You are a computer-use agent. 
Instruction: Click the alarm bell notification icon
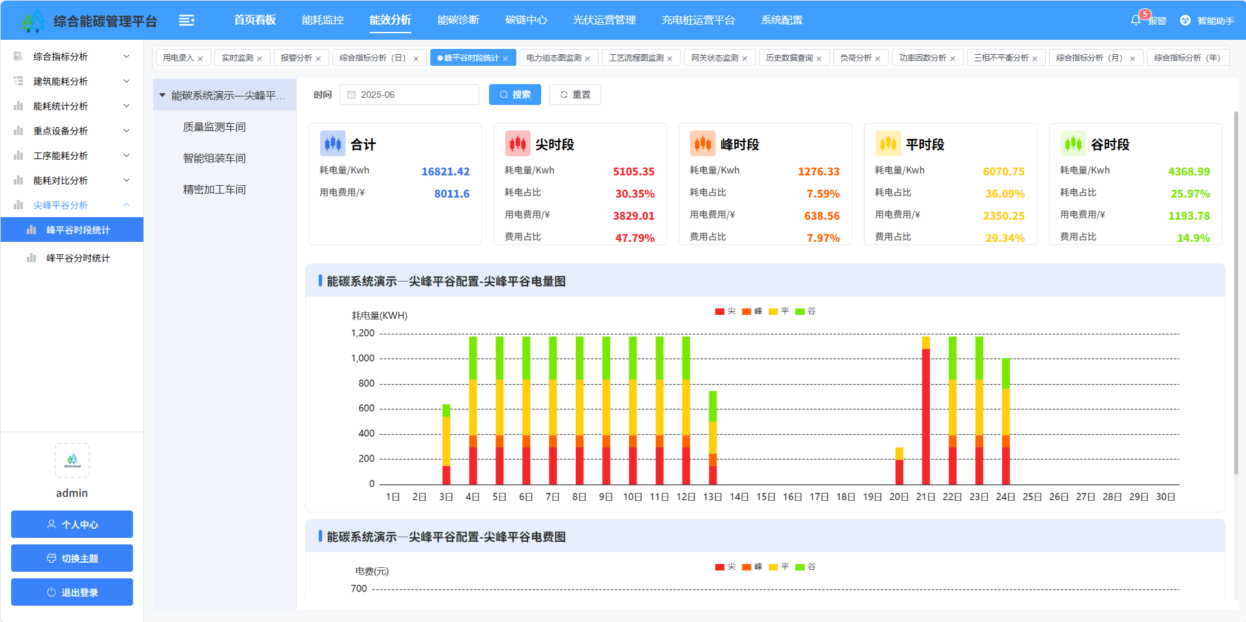(x=1135, y=20)
